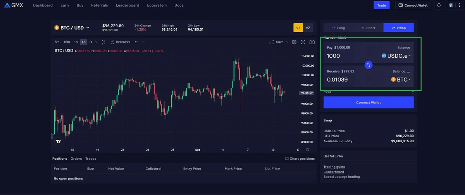Open the Leaderboard nav item
The height and width of the screenshot is (195, 465).
127,5
